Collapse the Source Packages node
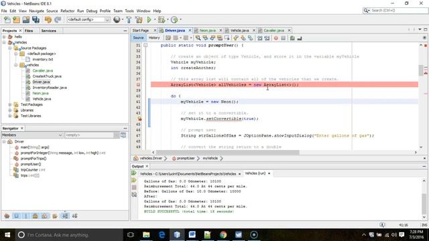429x241 pixels. coord(10,48)
